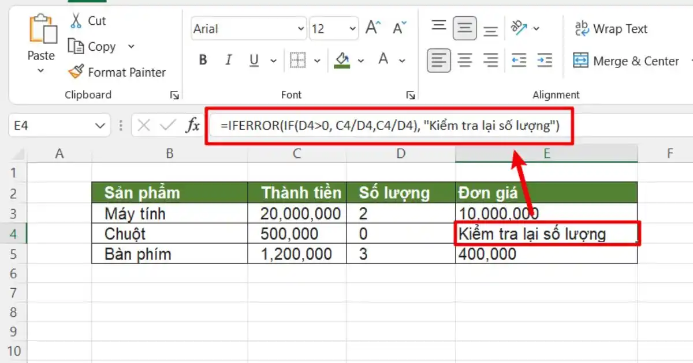Click Increase Indent icon
The image size is (693, 363).
click(544, 60)
